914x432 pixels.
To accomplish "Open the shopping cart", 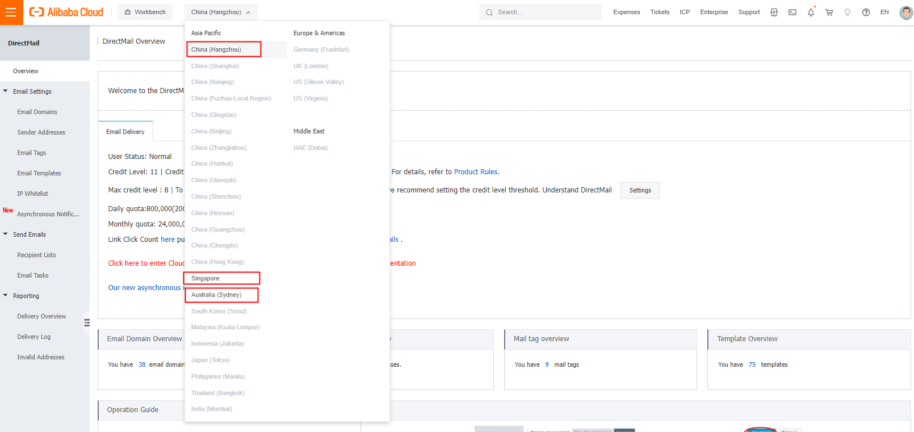I will pyautogui.click(x=829, y=12).
